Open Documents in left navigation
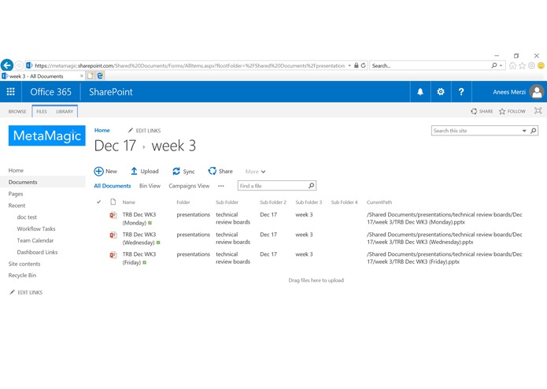Screen dimensions: 547x389 (23, 182)
